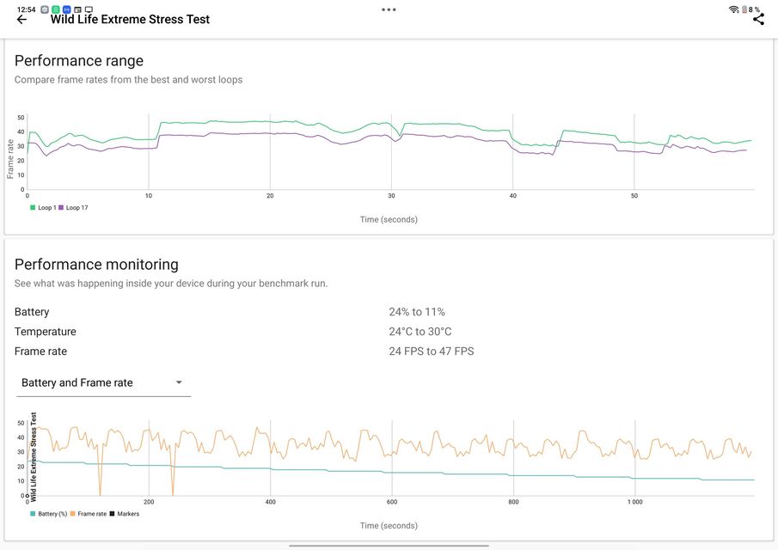Tap the battery status icon
Screen dimensions: 778x550
(744, 9)
